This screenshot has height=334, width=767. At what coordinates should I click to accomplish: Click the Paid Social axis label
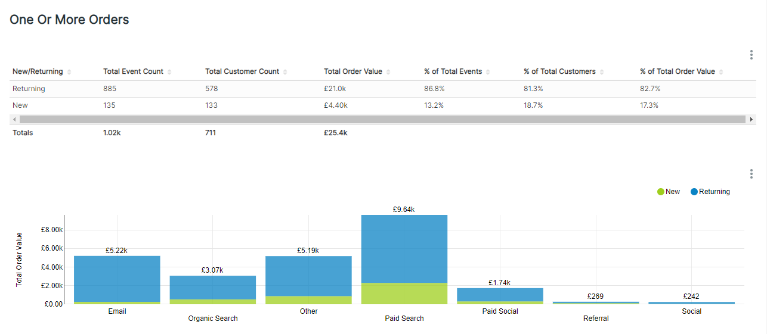tap(500, 311)
